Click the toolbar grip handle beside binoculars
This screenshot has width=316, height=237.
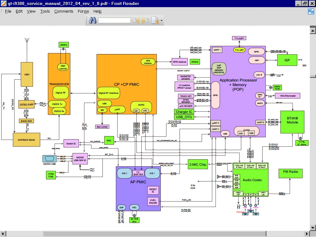click(x=87, y=20)
